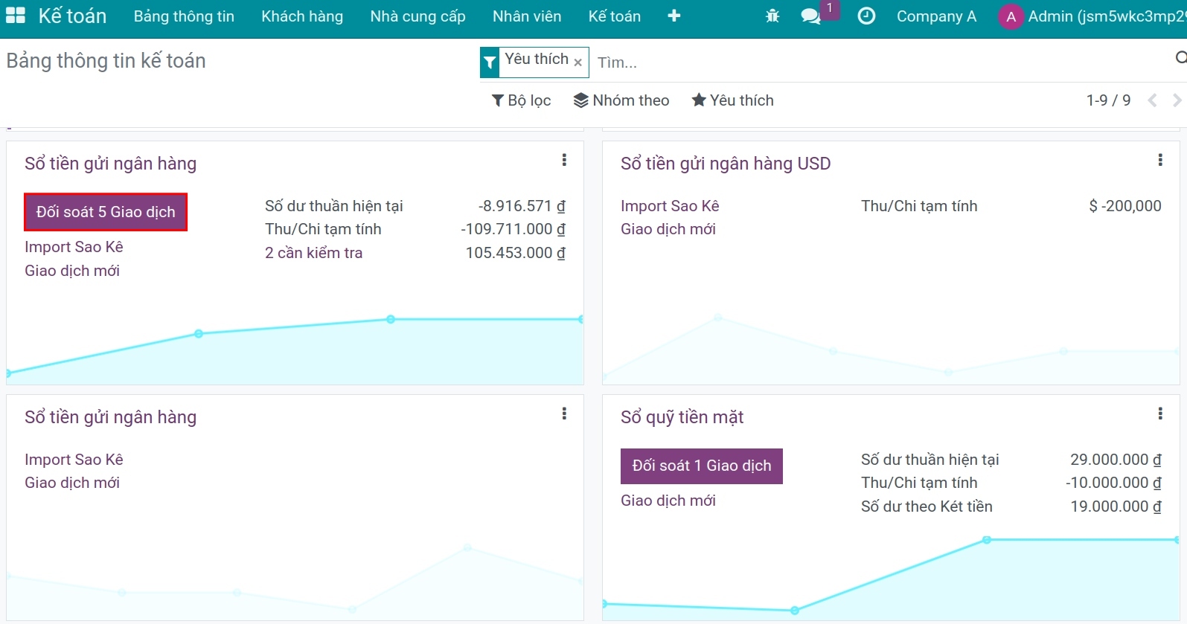Click the 2 cần kiểm tra link

click(313, 253)
